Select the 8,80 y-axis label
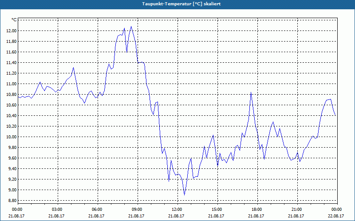355x221 pixels. (12, 201)
